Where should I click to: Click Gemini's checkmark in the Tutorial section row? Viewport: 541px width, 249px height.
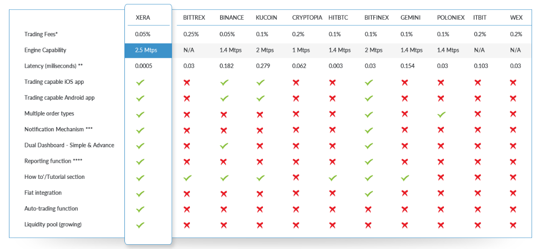(x=405, y=177)
